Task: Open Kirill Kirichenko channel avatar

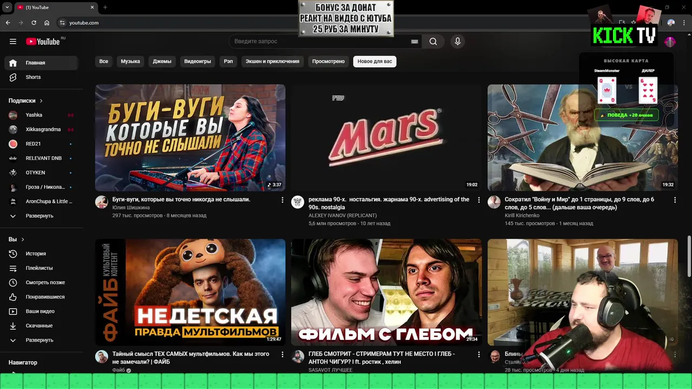Action: point(494,202)
